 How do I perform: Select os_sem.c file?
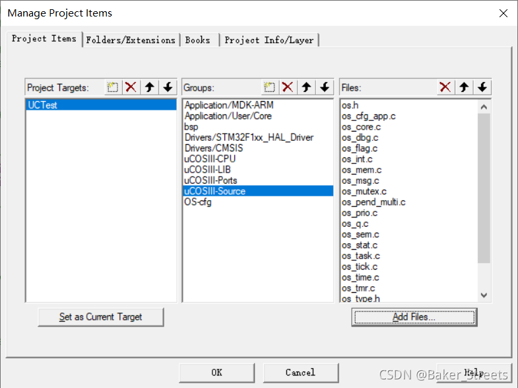(x=409, y=234)
